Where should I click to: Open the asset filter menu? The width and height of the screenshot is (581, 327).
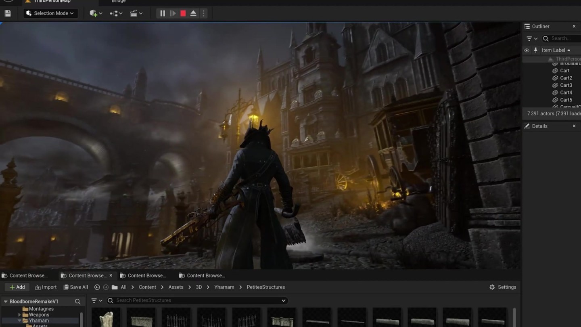click(x=96, y=300)
